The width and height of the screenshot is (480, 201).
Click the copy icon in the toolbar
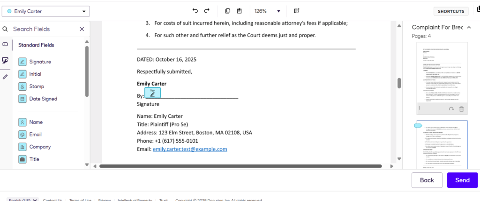pyautogui.click(x=228, y=11)
